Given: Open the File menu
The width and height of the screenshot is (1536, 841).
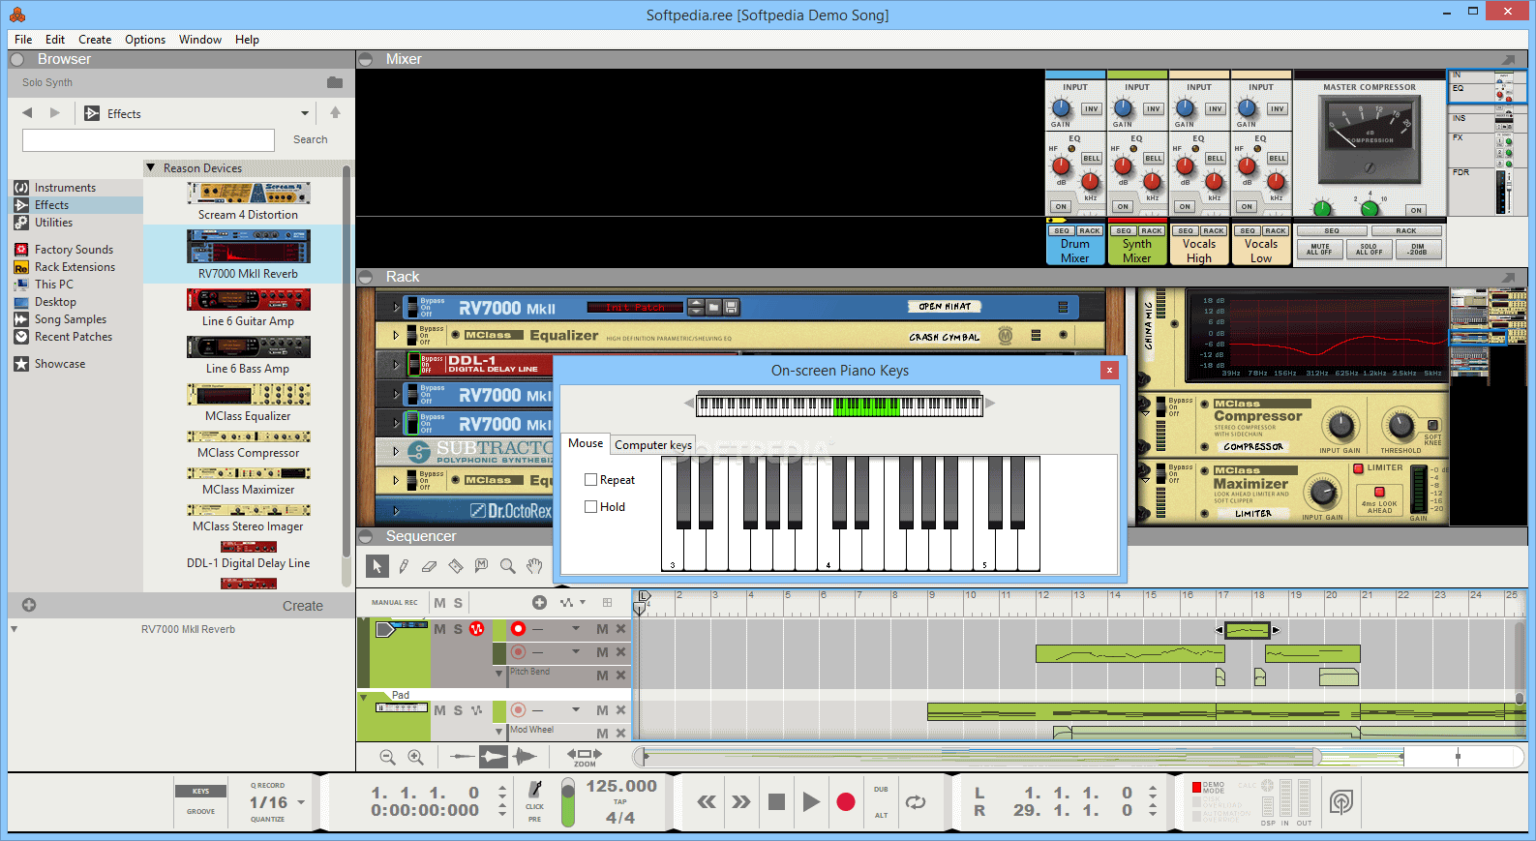Looking at the screenshot, I should coord(23,40).
